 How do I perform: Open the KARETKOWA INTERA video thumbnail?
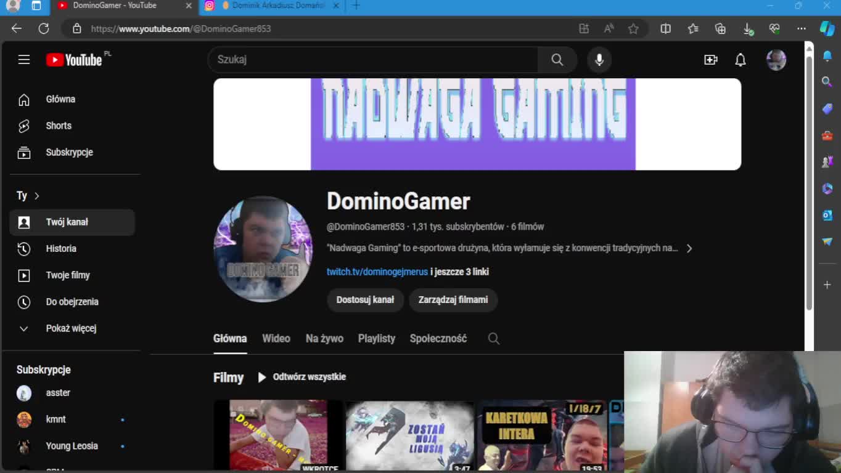543,436
